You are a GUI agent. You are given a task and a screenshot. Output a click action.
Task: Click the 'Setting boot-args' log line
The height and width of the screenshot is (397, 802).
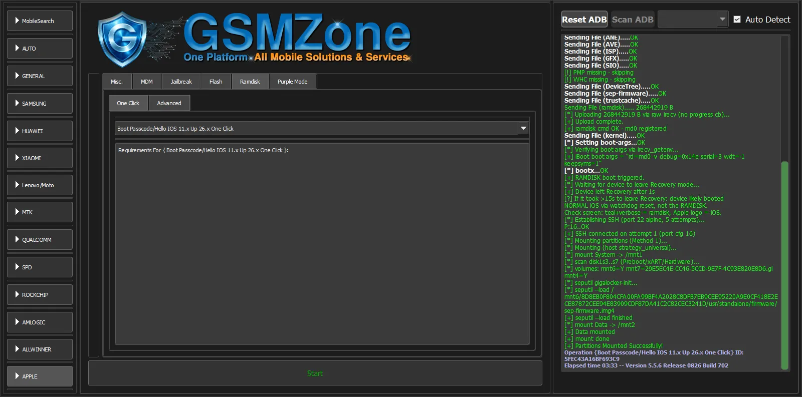(605, 143)
